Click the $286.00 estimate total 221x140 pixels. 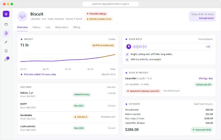(x=132, y=130)
